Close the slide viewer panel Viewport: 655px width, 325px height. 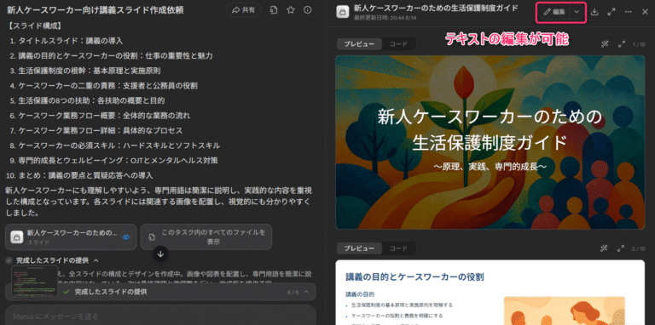pyautogui.click(x=645, y=12)
